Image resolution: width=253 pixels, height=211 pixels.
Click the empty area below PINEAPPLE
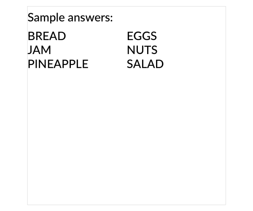click(x=58, y=129)
